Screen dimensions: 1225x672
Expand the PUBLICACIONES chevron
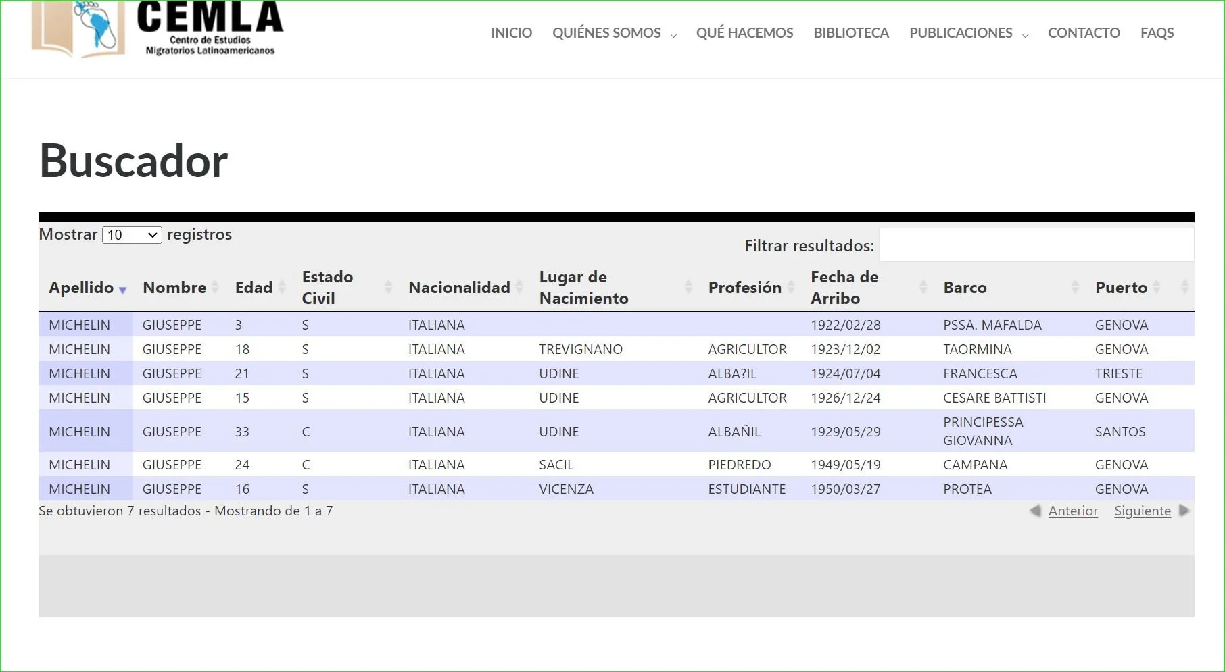(1025, 36)
